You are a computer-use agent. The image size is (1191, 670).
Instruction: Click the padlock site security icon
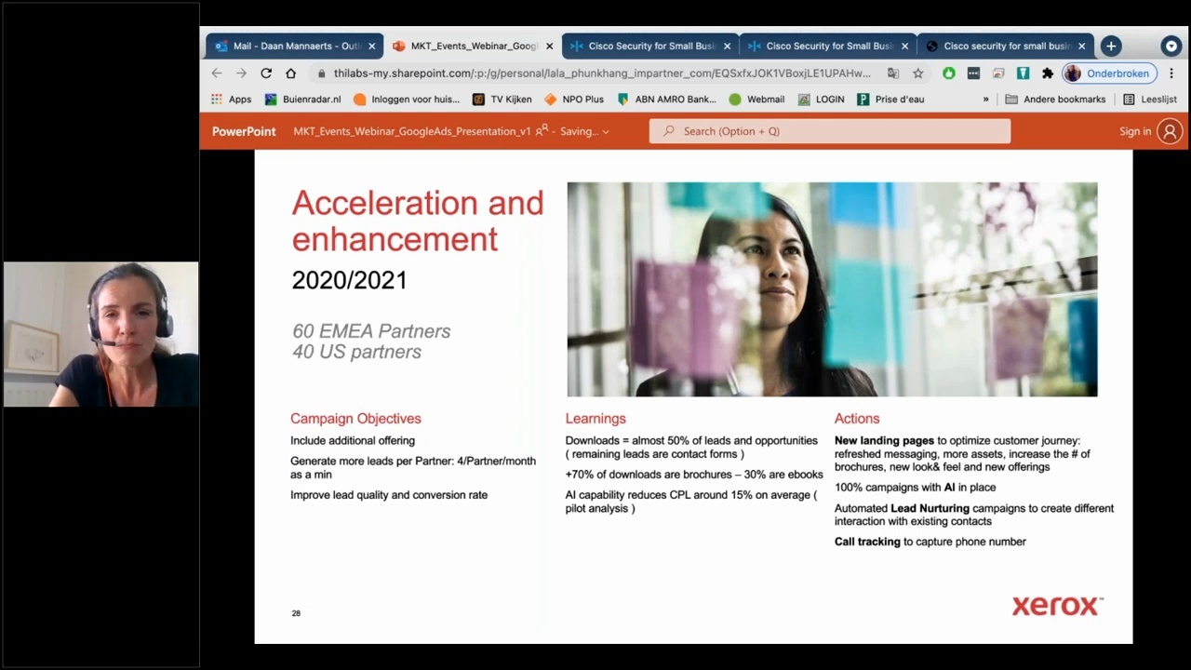coord(321,74)
